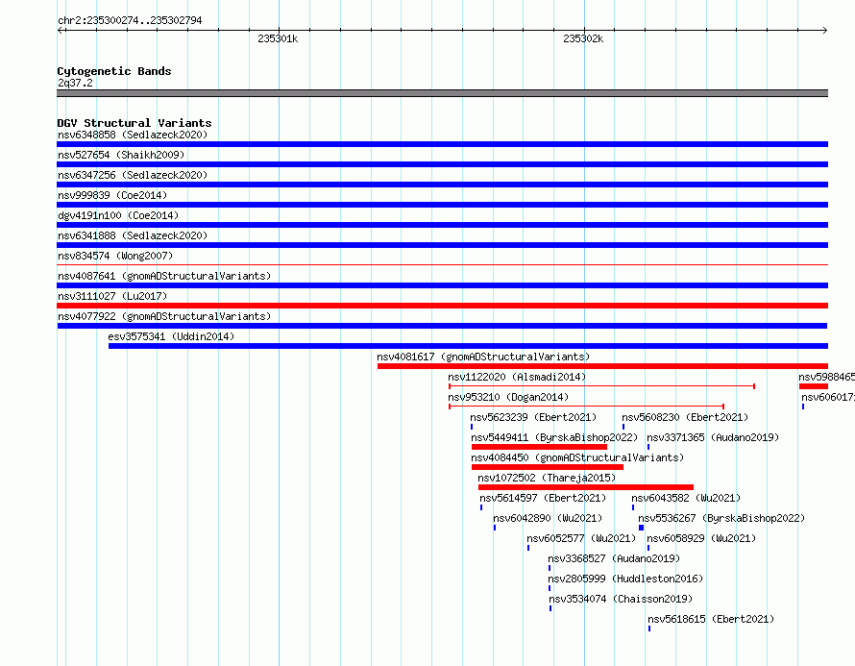Image resolution: width=855 pixels, height=666 pixels.
Task: Click nsv6042890 (Wu2021) label
Action: (x=548, y=518)
